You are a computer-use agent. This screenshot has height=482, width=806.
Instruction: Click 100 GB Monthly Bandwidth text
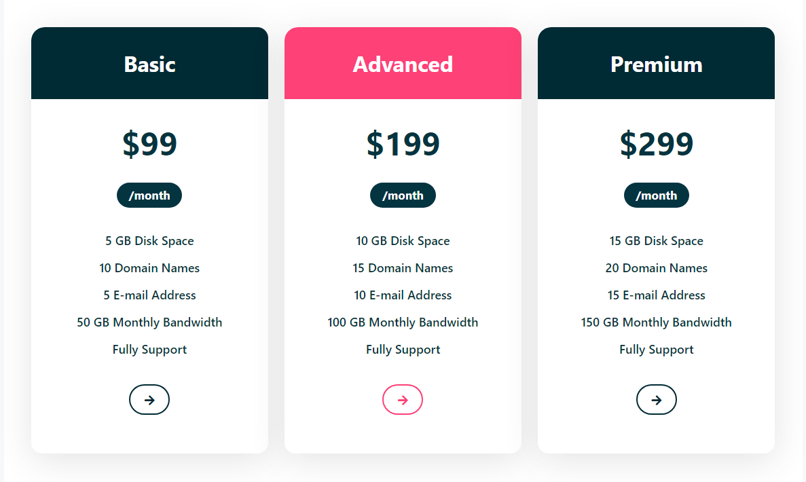coord(403,322)
